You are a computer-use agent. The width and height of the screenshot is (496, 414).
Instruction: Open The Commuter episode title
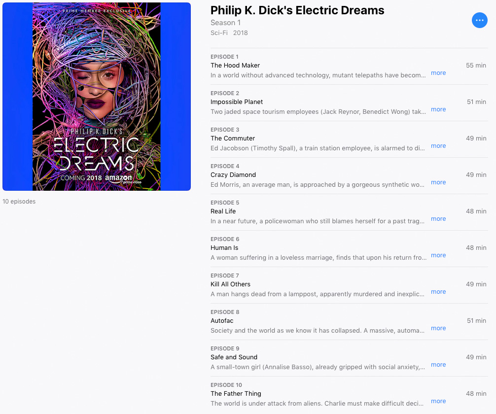click(233, 138)
